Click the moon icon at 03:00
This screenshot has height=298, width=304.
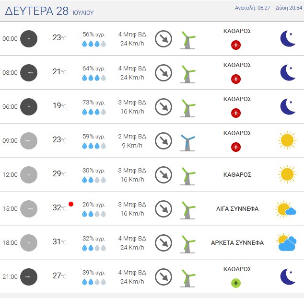point(288,72)
